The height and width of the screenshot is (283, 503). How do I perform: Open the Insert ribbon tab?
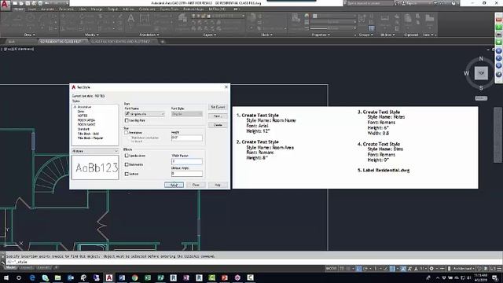[x=32, y=9]
